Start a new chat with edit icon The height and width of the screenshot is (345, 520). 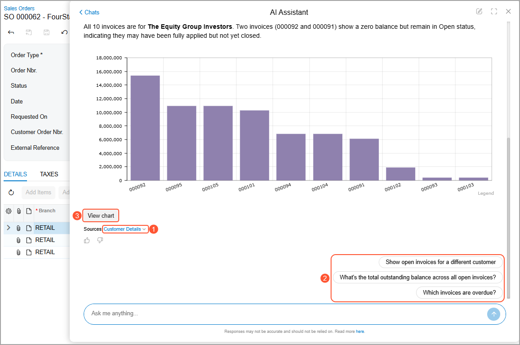click(x=479, y=12)
